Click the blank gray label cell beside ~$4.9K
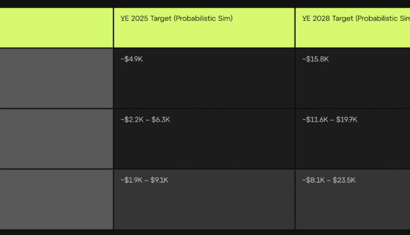The image size is (410, 235). [x=56, y=78]
